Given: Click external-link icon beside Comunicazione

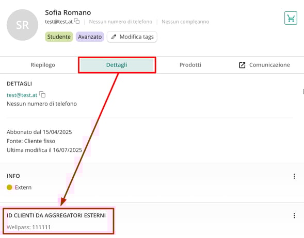Looking at the screenshot, I should pyautogui.click(x=242, y=65).
